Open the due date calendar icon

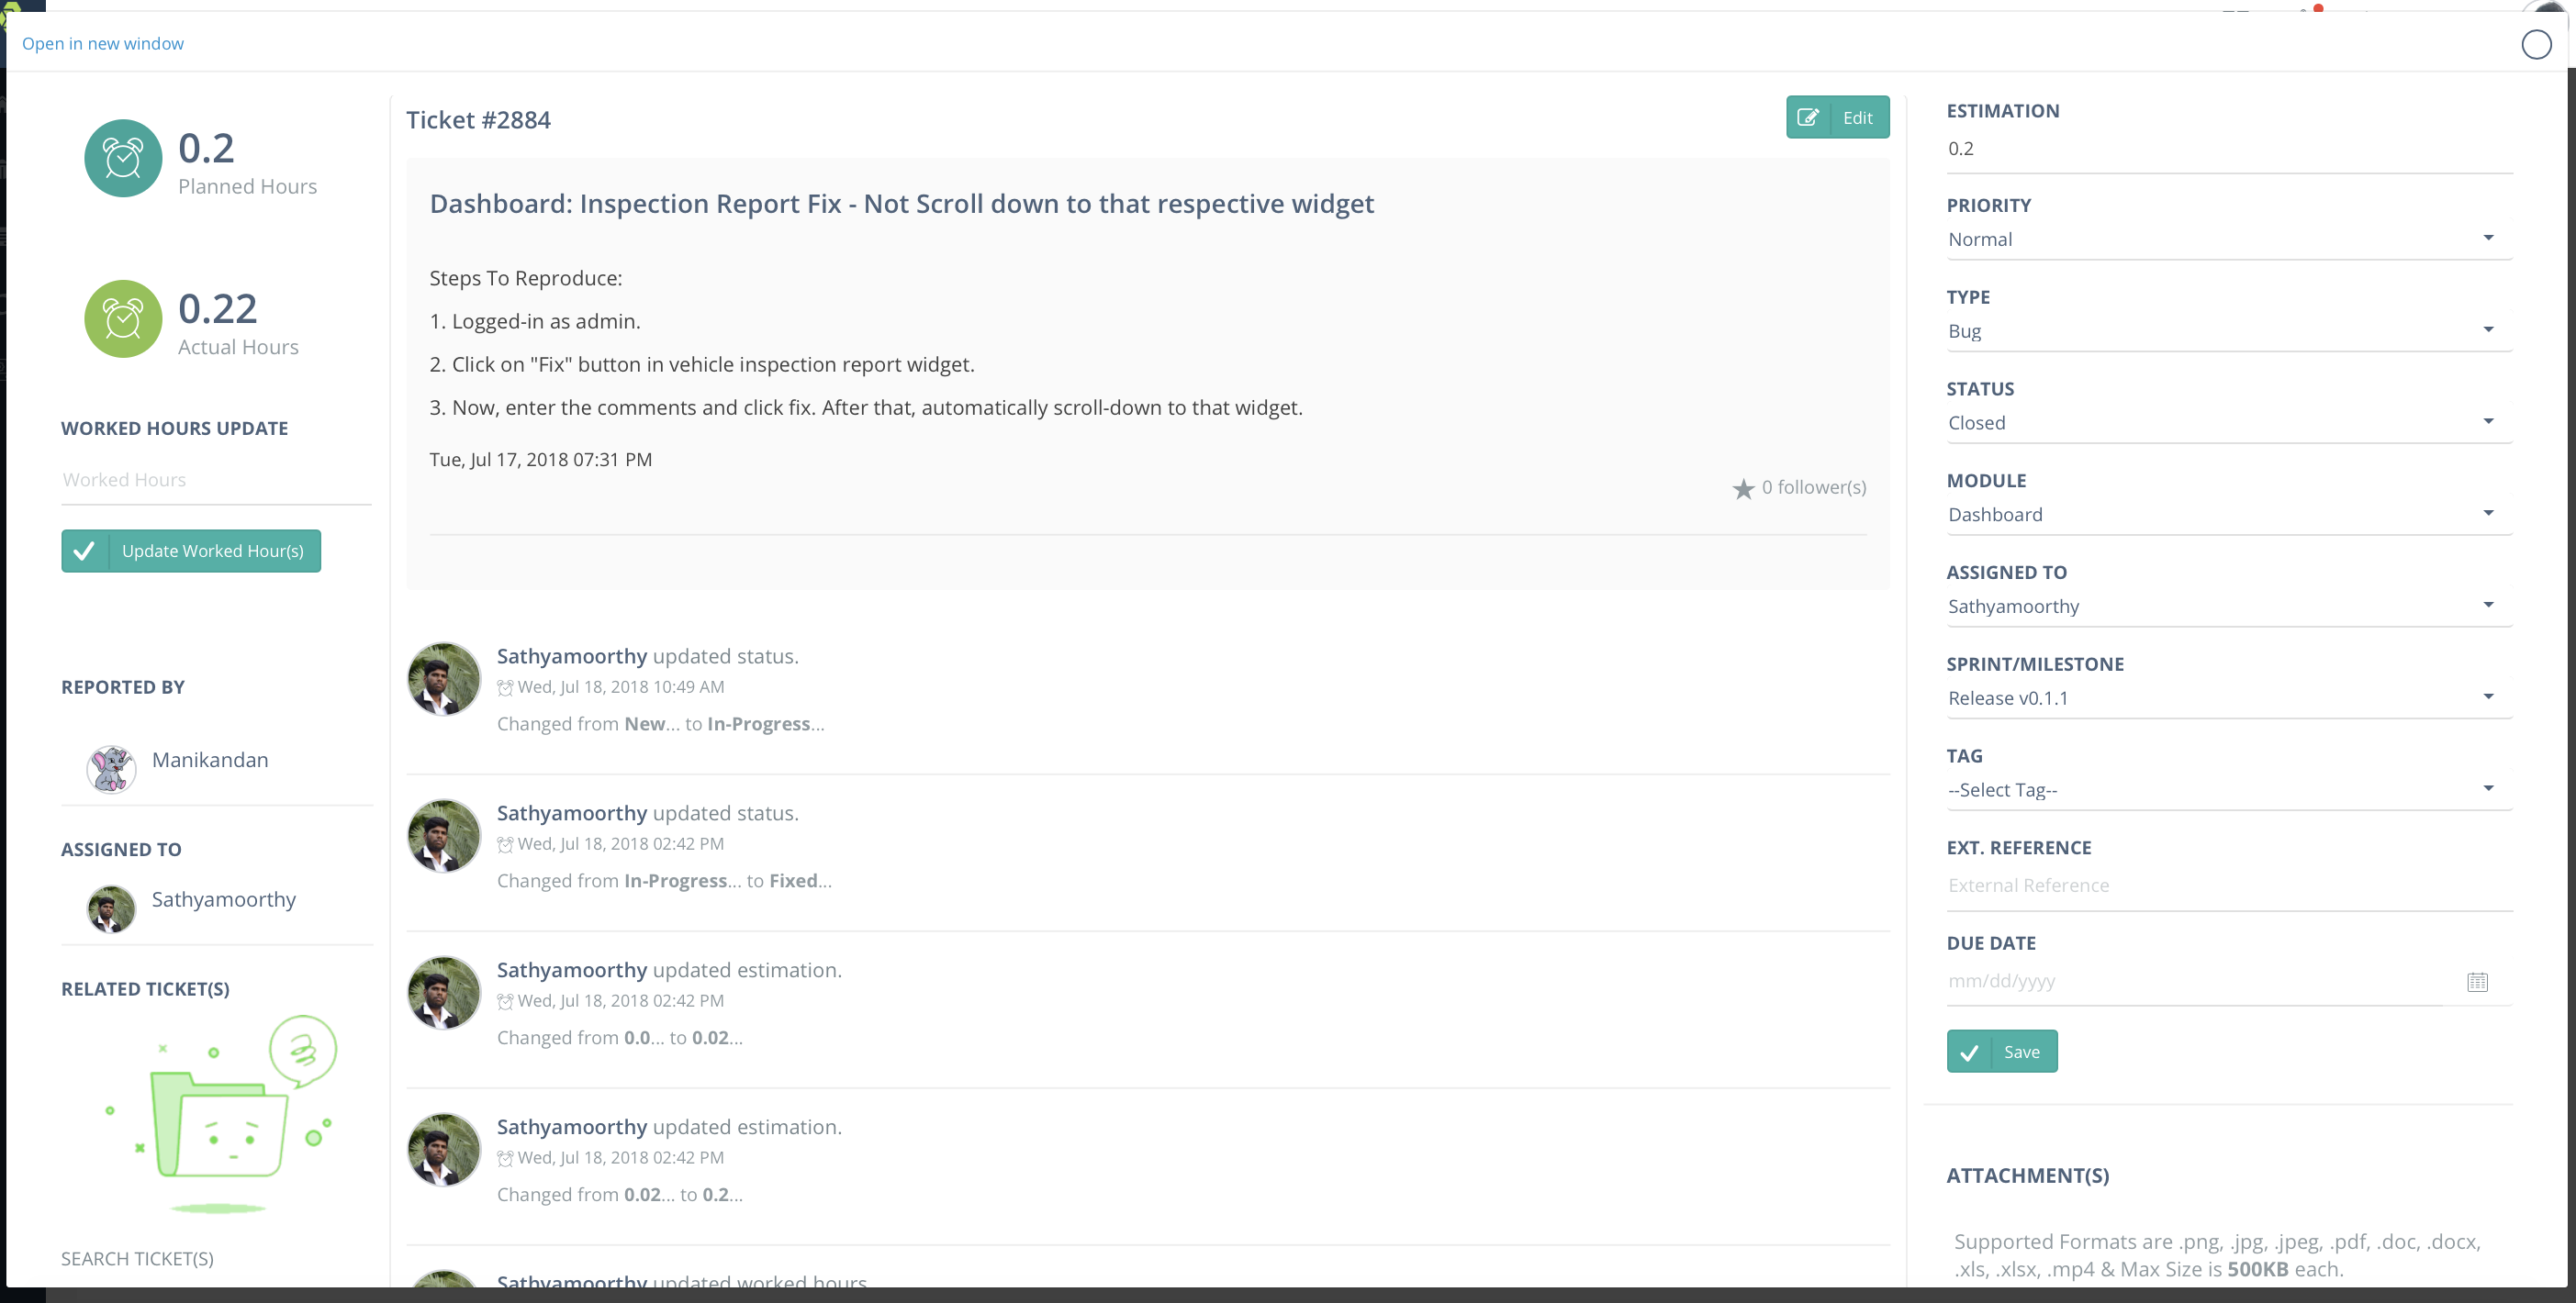(x=2477, y=982)
